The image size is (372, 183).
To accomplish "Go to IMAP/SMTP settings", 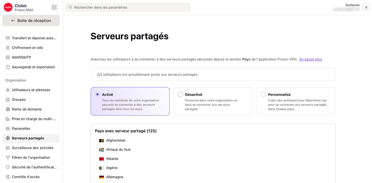I will click(31, 57).
